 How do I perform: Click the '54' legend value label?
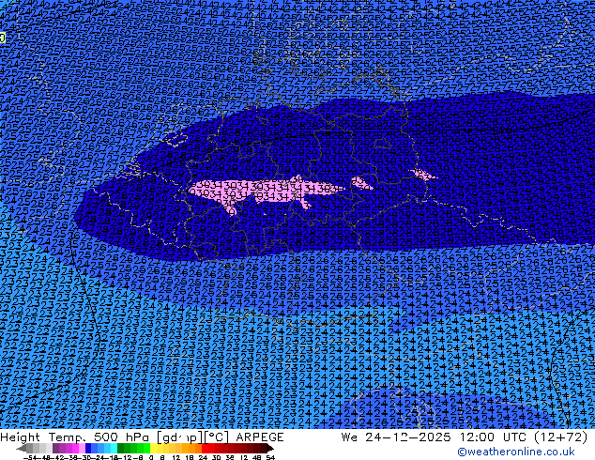(x=270, y=457)
